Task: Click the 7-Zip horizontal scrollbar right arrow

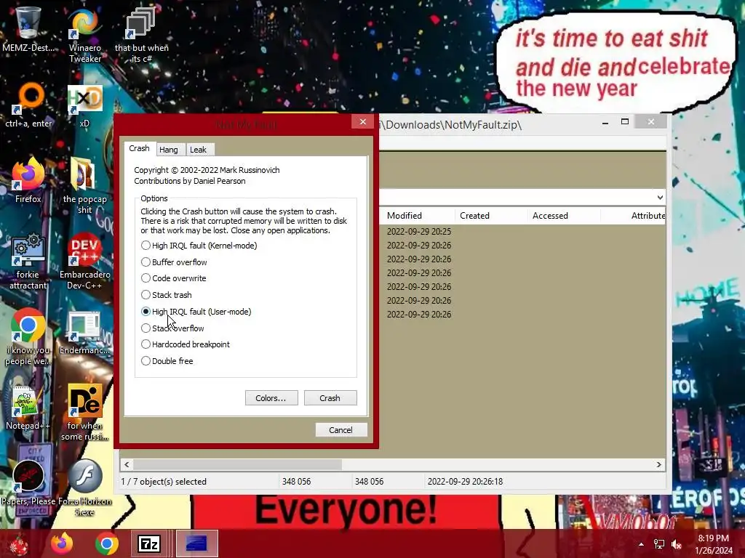Action: pos(659,464)
